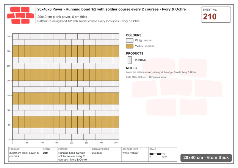Viewport: 238px width, 168px height.
Task: Click the x-axis tick label '300'
Action: pyautogui.click(x=101, y=143)
